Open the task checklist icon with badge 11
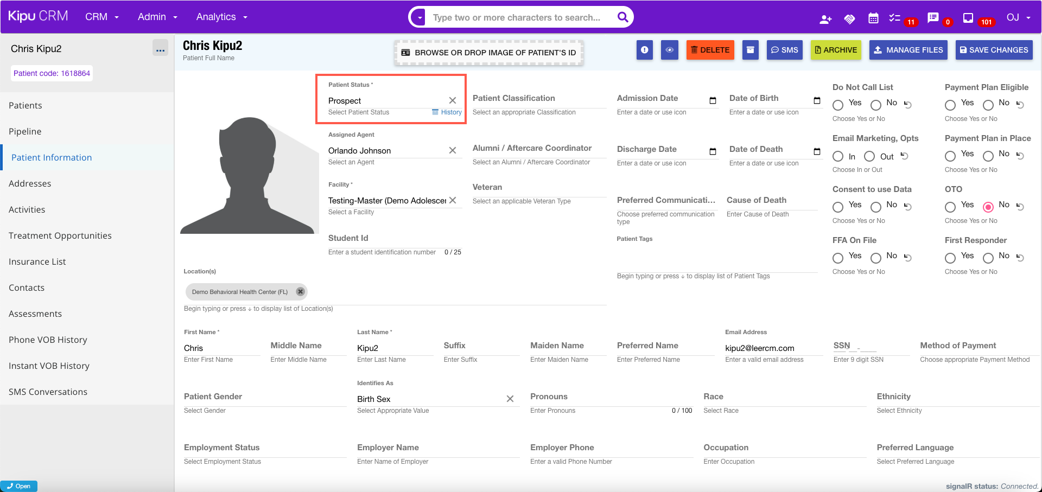Image resolution: width=1042 pixels, height=492 pixels. pos(895,18)
